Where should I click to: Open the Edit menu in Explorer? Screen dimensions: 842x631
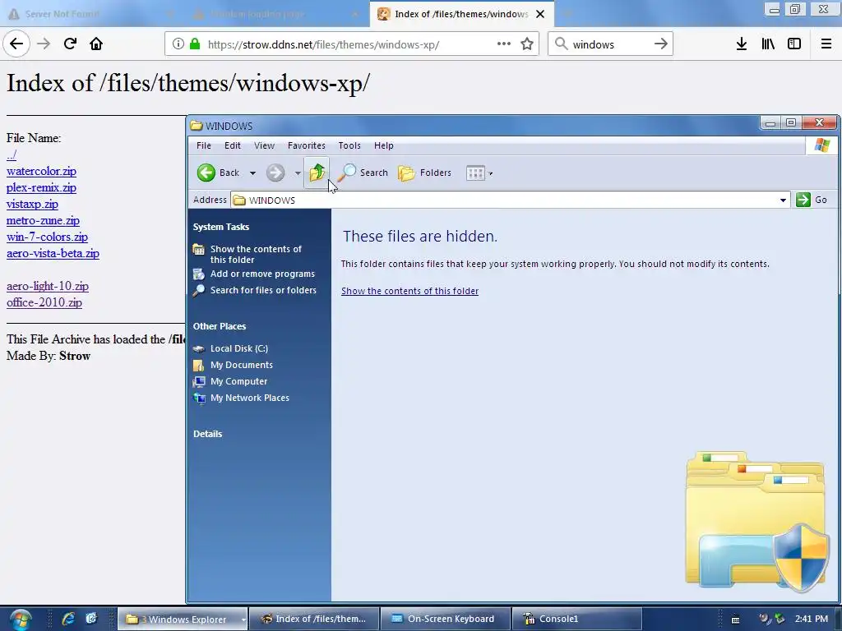233,145
